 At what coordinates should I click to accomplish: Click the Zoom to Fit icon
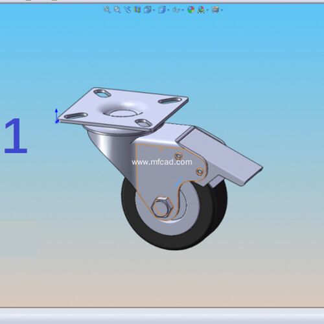[x=107, y=10]
